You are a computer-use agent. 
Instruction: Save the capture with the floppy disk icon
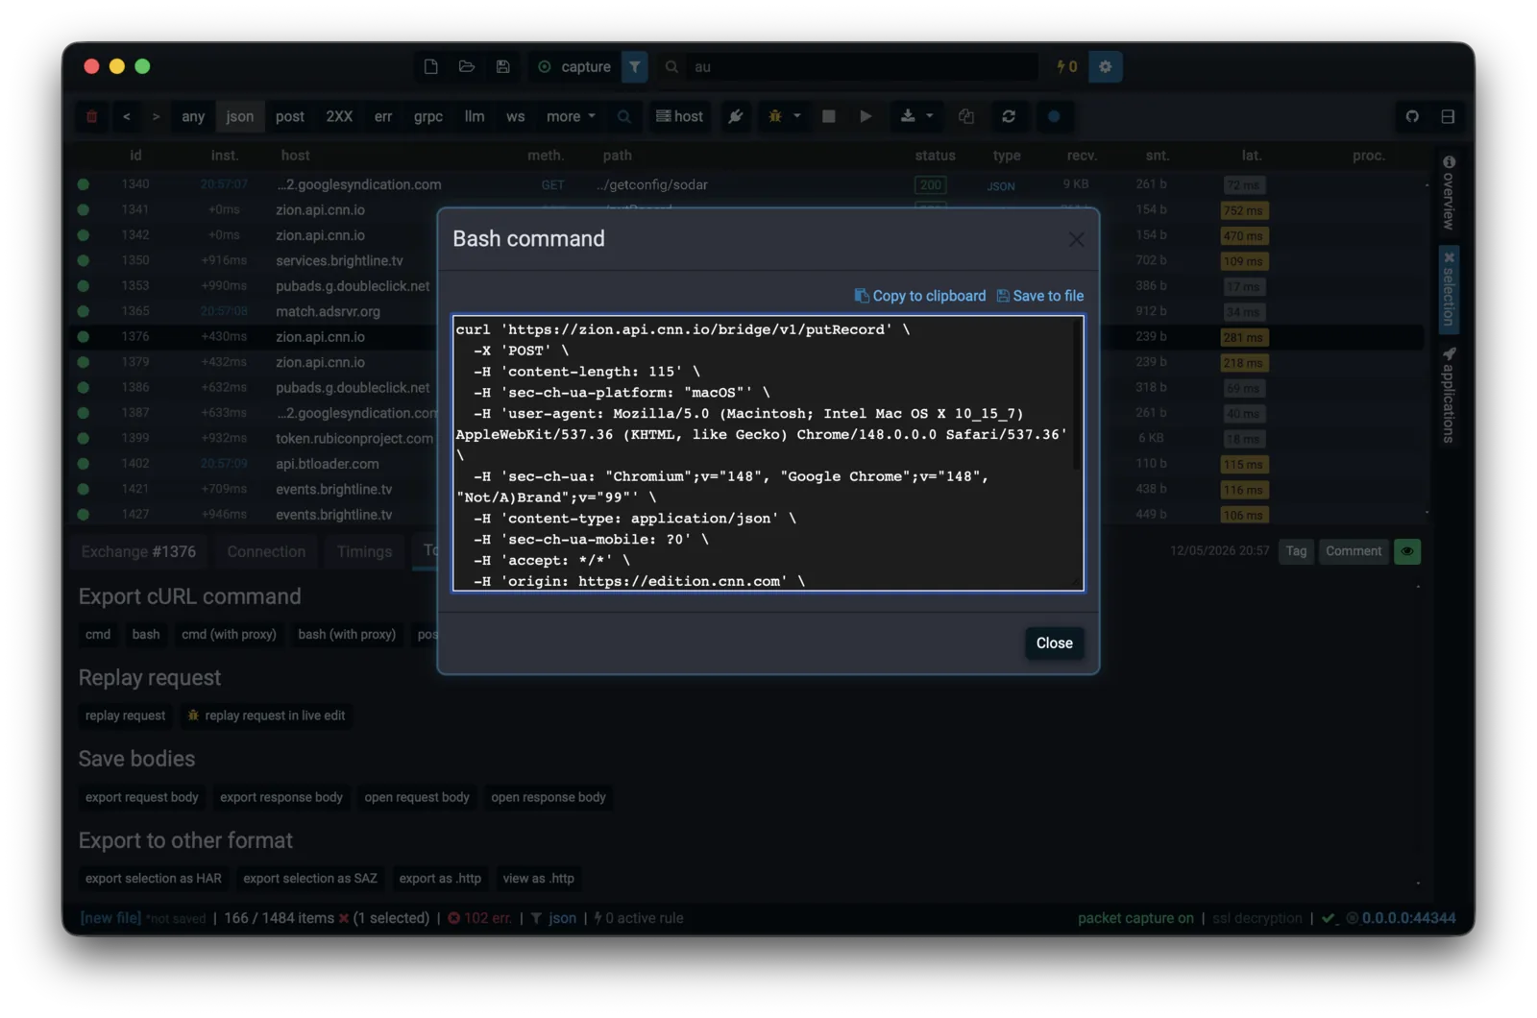point(502,66)
